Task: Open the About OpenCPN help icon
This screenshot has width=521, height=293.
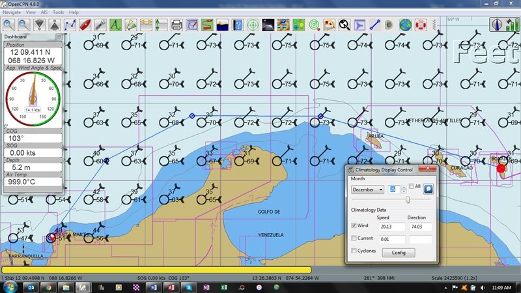Action: pyautogui.click(x=238, y=25)
